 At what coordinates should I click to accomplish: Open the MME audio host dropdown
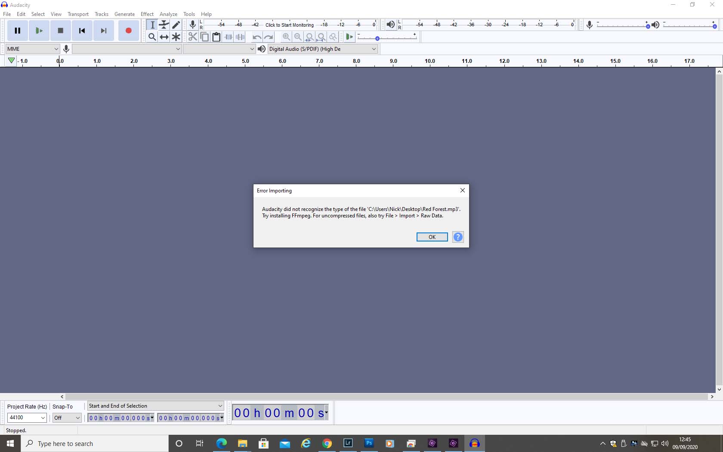(32, 49)
